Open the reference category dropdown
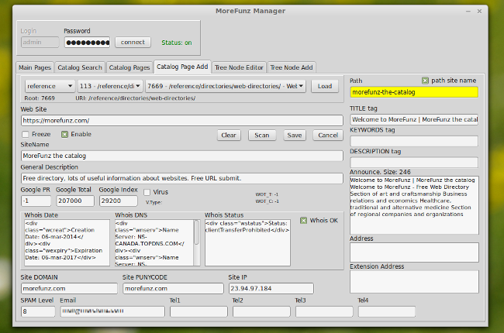The image size is (504, 333). pos(50,86)
